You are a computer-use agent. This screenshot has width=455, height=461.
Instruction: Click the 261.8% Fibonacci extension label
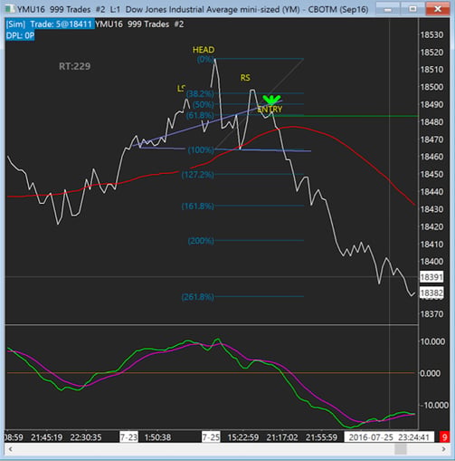pos(198,297)
